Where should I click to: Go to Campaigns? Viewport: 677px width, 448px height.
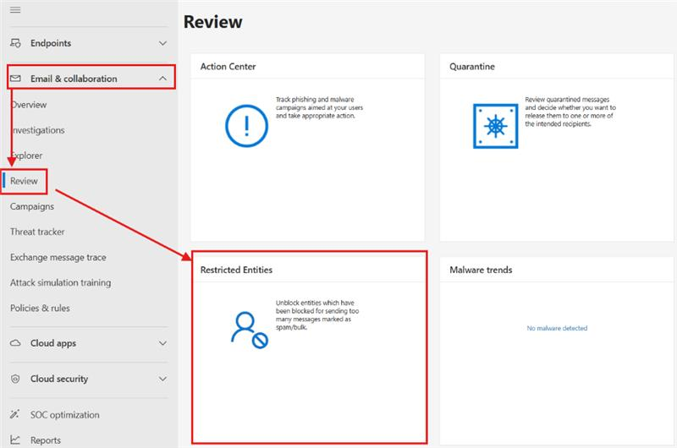[32, 206]
